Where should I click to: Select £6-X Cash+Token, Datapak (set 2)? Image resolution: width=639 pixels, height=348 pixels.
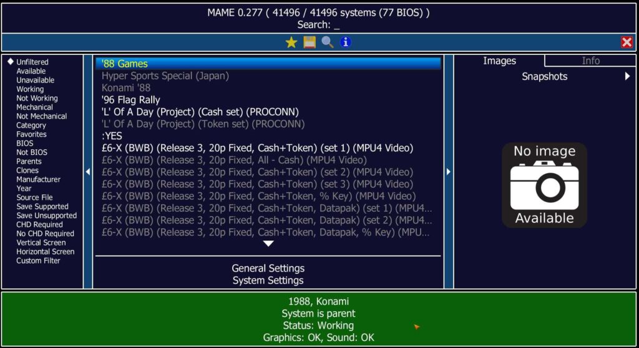[x=268, y=221]
